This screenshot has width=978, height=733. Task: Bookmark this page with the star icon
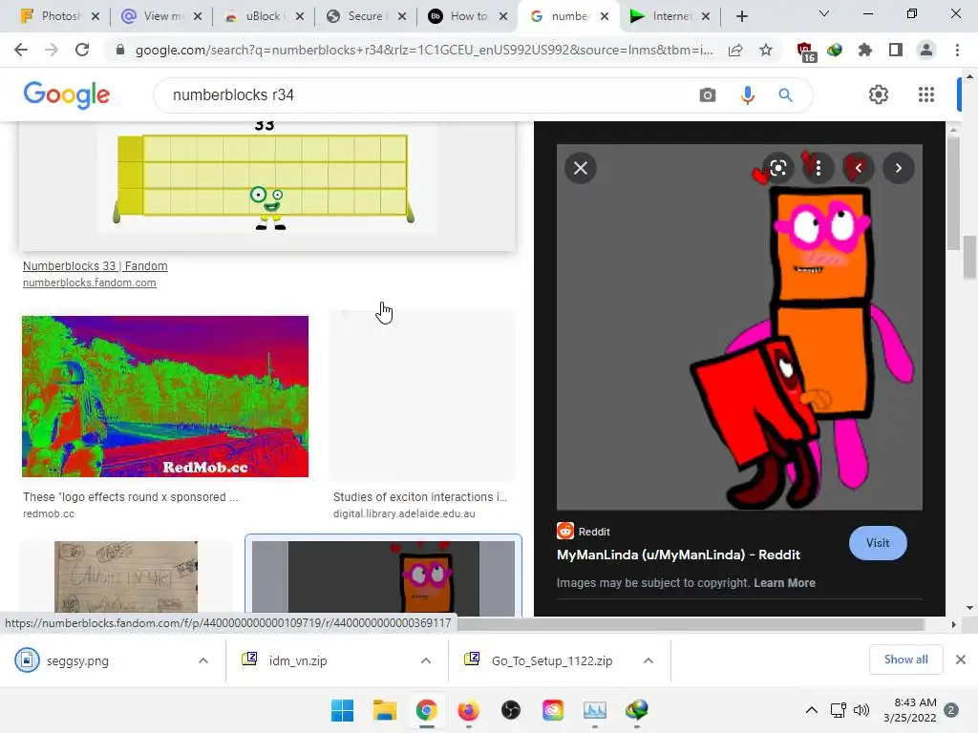tap(766, 50)
